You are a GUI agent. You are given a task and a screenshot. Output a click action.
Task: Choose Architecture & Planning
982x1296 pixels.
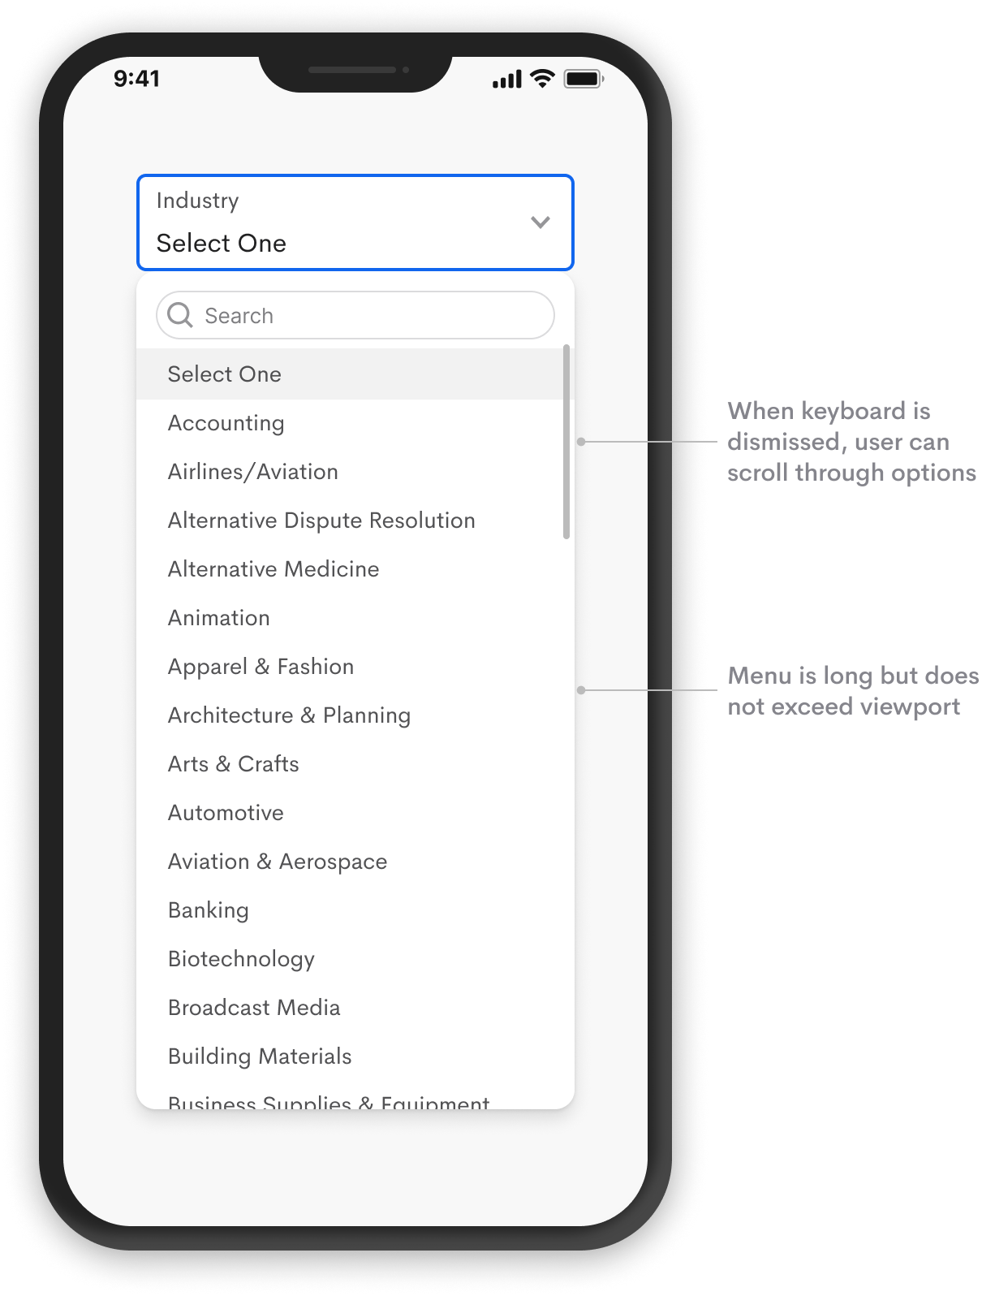(289, 715)
